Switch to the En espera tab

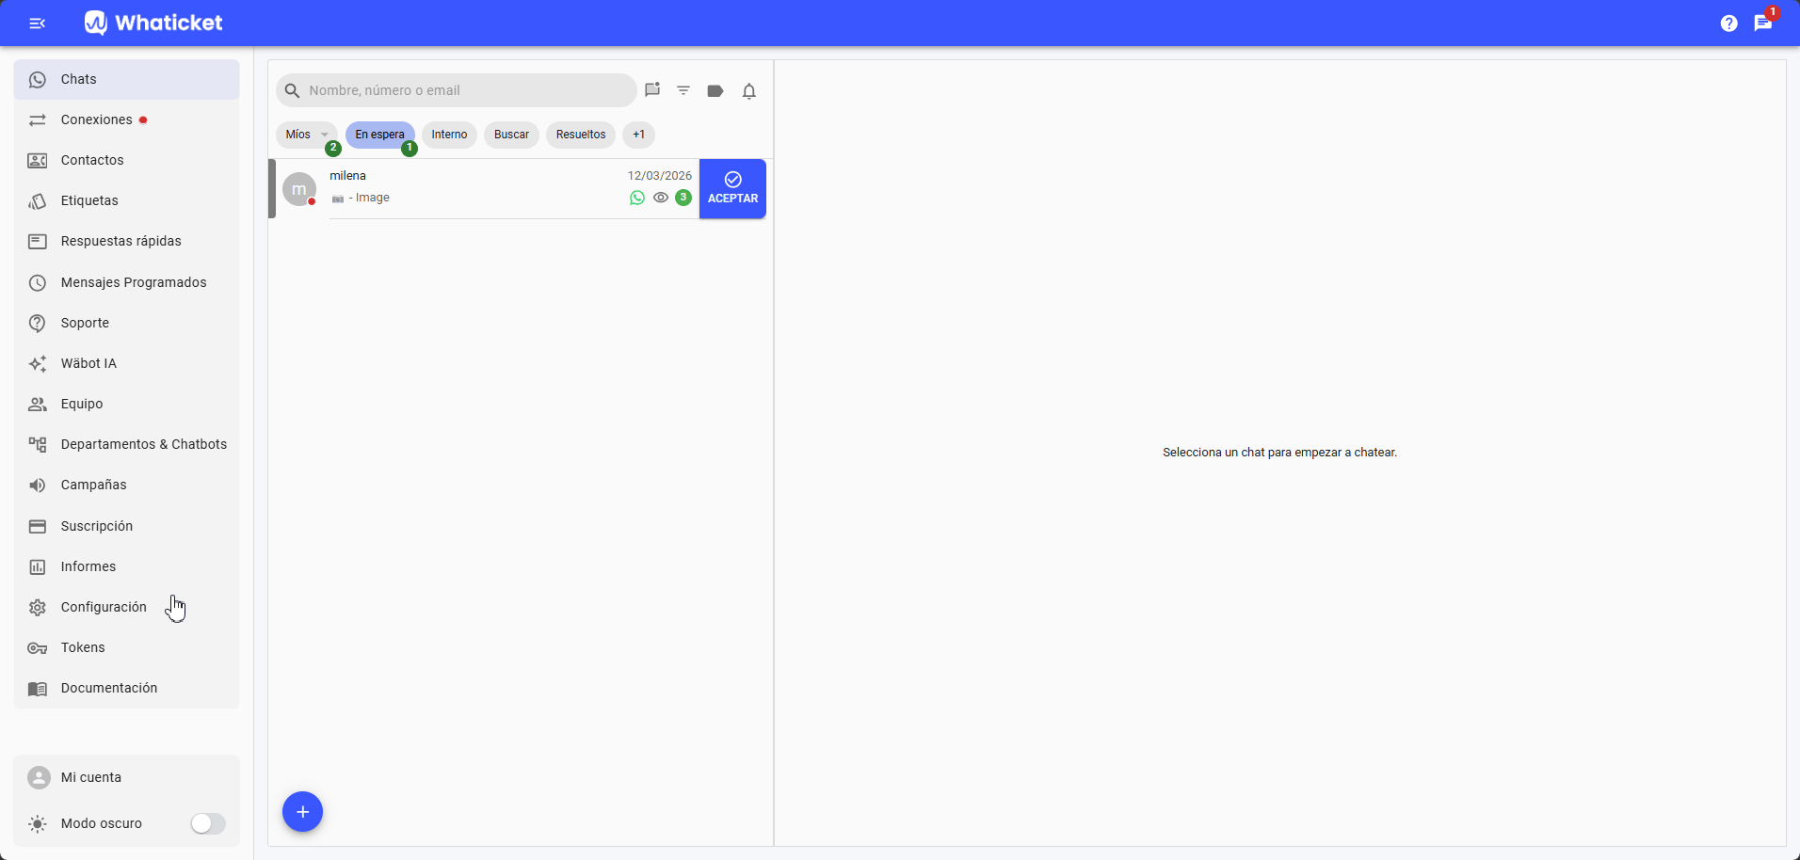coord(380,135)
